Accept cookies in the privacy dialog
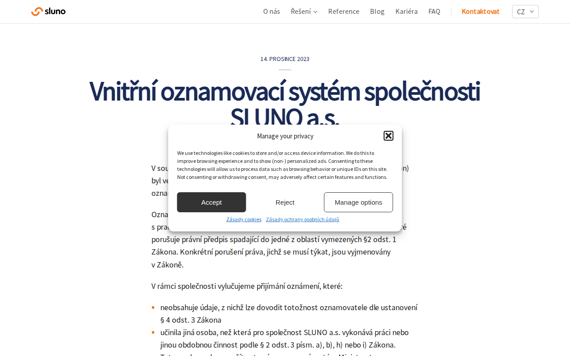This screenshot has height=356, width=570. pyautogui.click(x=212, y=202)
